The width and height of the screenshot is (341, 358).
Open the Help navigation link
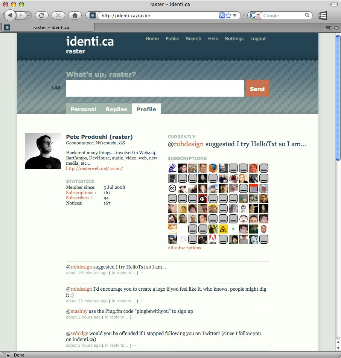tap(213, 39)
